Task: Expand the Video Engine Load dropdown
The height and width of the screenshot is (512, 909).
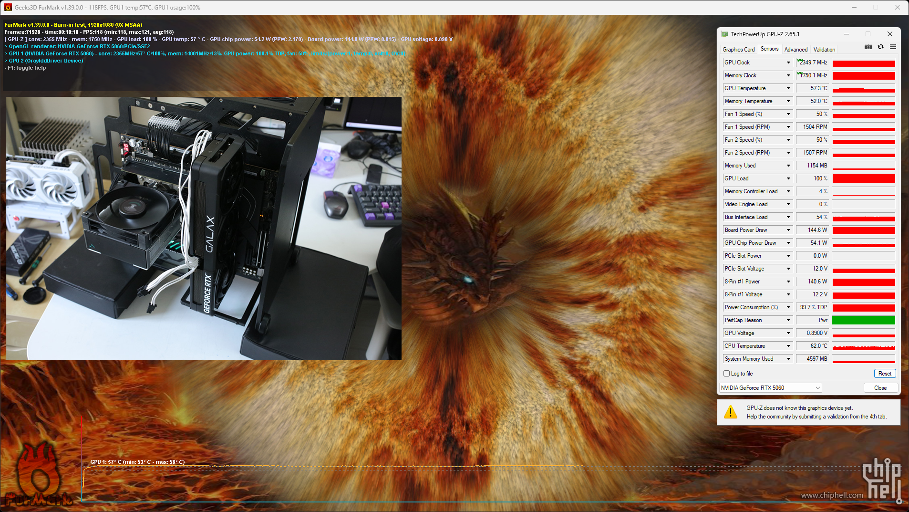Action: [788, 204]
